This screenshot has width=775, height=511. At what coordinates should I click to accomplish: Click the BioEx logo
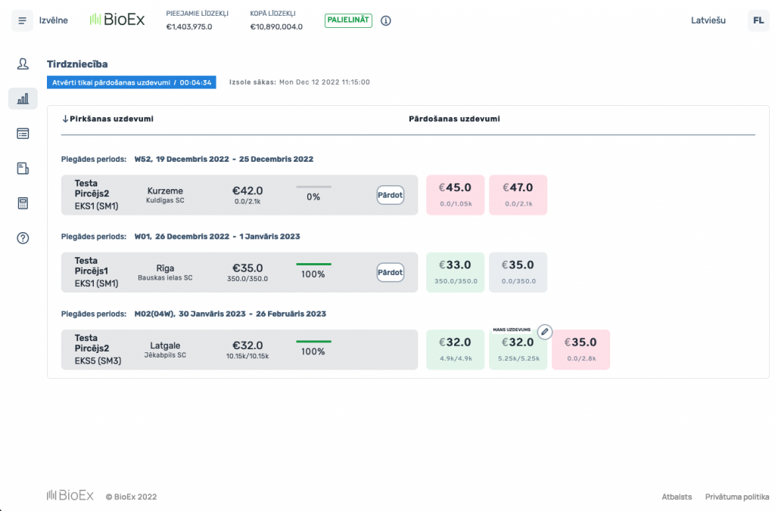click(117, 20)
